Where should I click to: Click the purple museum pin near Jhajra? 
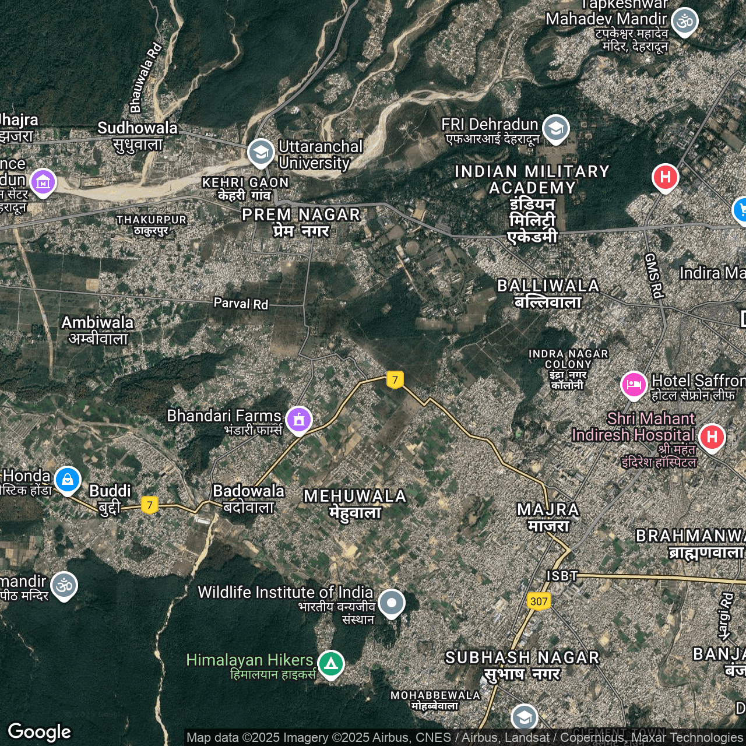[x=43, y=182]
